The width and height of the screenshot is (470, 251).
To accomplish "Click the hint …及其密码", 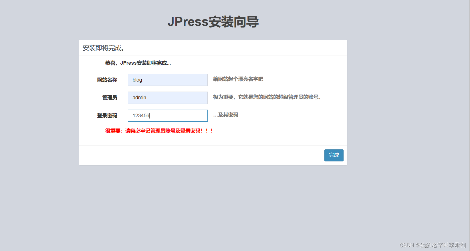I will [226, 115].
